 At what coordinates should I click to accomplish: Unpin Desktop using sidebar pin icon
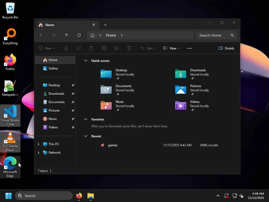click(73, 85)
